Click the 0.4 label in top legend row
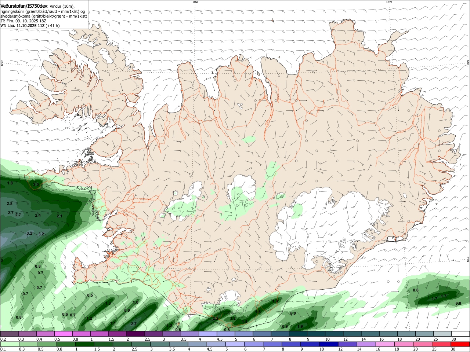Screen dimensions: 470x352 point(39,339)
